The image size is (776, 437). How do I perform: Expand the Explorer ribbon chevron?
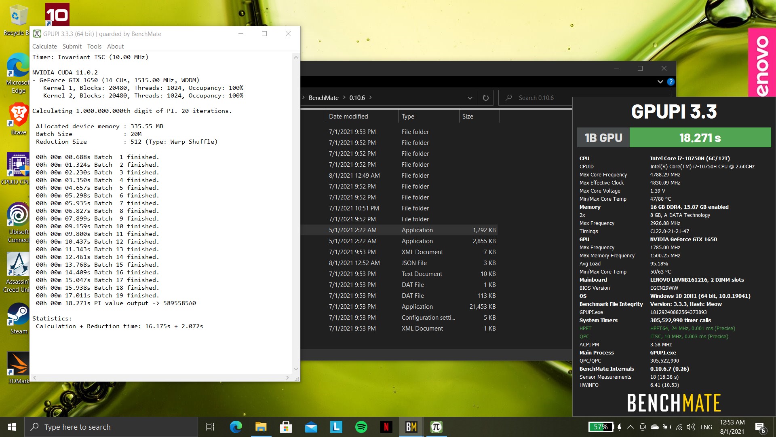[660, 82]
